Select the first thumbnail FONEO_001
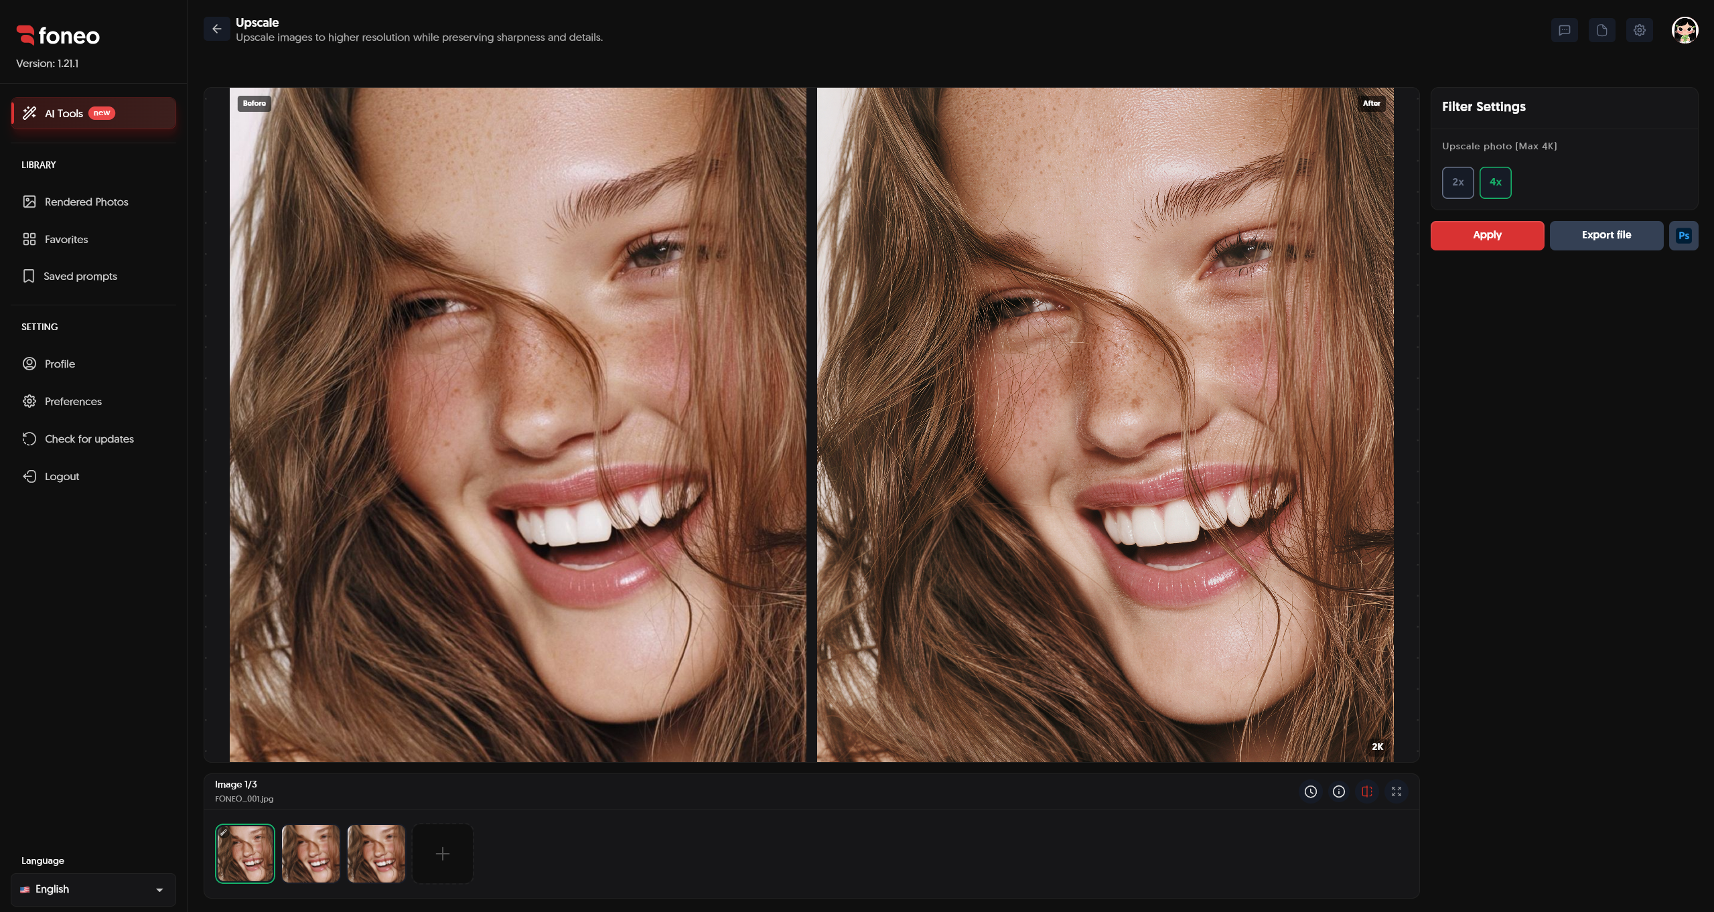 [244, 853]
